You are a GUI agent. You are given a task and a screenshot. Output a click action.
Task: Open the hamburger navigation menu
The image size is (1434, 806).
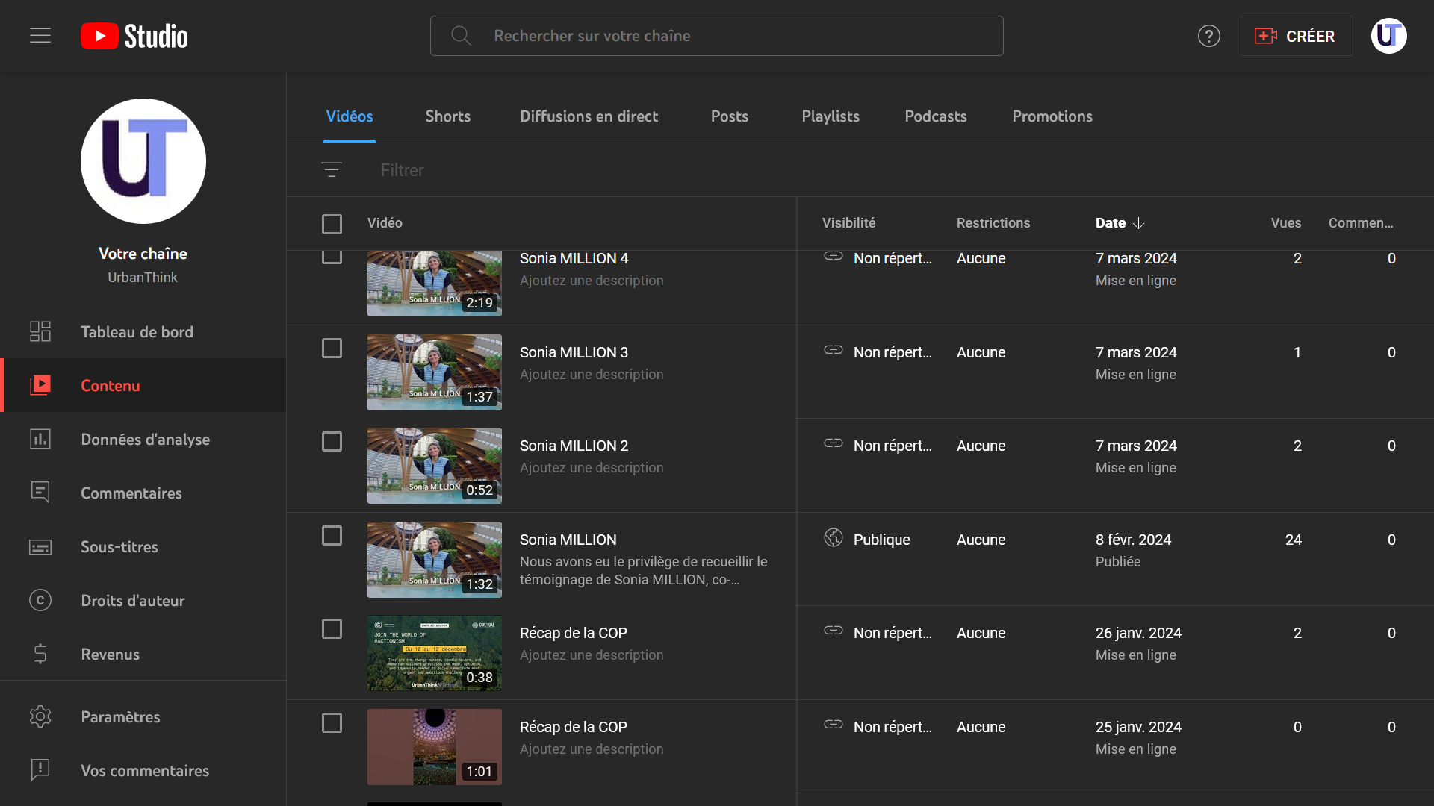40,36
